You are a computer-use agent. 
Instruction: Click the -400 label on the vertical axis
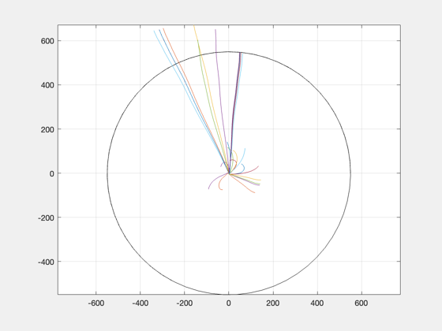coord(46,262)
